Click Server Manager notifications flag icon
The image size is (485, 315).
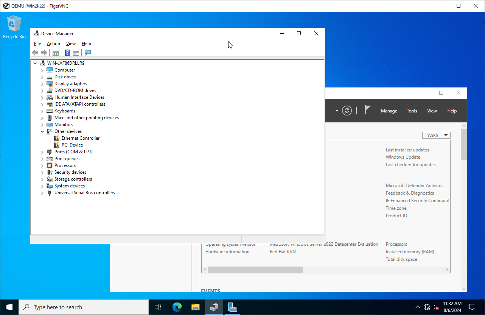coord(367,110)
